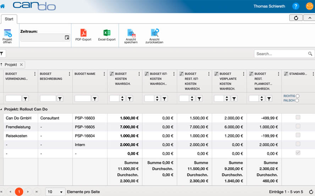The image size is (315, 196).
Task: Click aggregate icon in Budget Kosten header
Action: tap(112, 74)
